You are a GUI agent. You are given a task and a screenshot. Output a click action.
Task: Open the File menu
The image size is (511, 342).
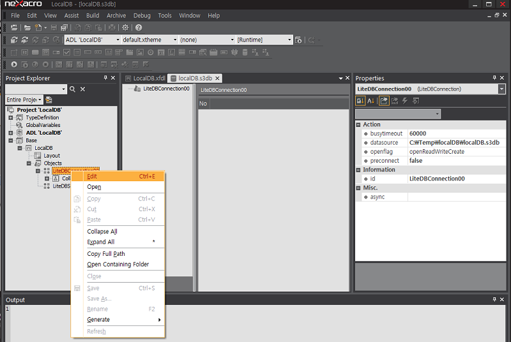(15, 15)
